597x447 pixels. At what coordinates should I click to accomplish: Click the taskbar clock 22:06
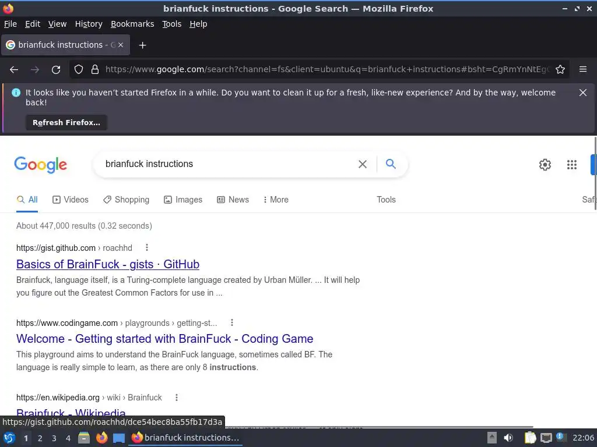(583, 438)
